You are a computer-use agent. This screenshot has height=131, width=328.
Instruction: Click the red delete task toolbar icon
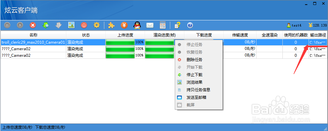[x=32, y=25]
